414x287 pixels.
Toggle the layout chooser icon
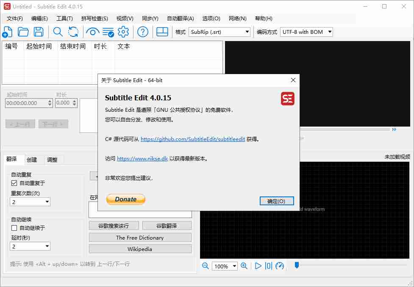162,32
